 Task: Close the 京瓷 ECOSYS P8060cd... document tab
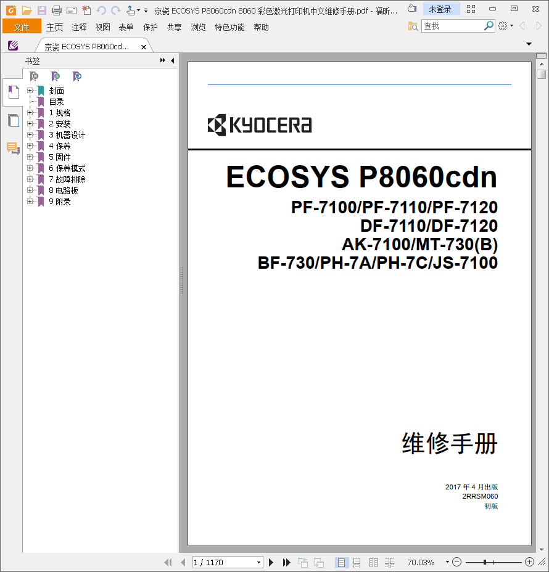point(144,47)
